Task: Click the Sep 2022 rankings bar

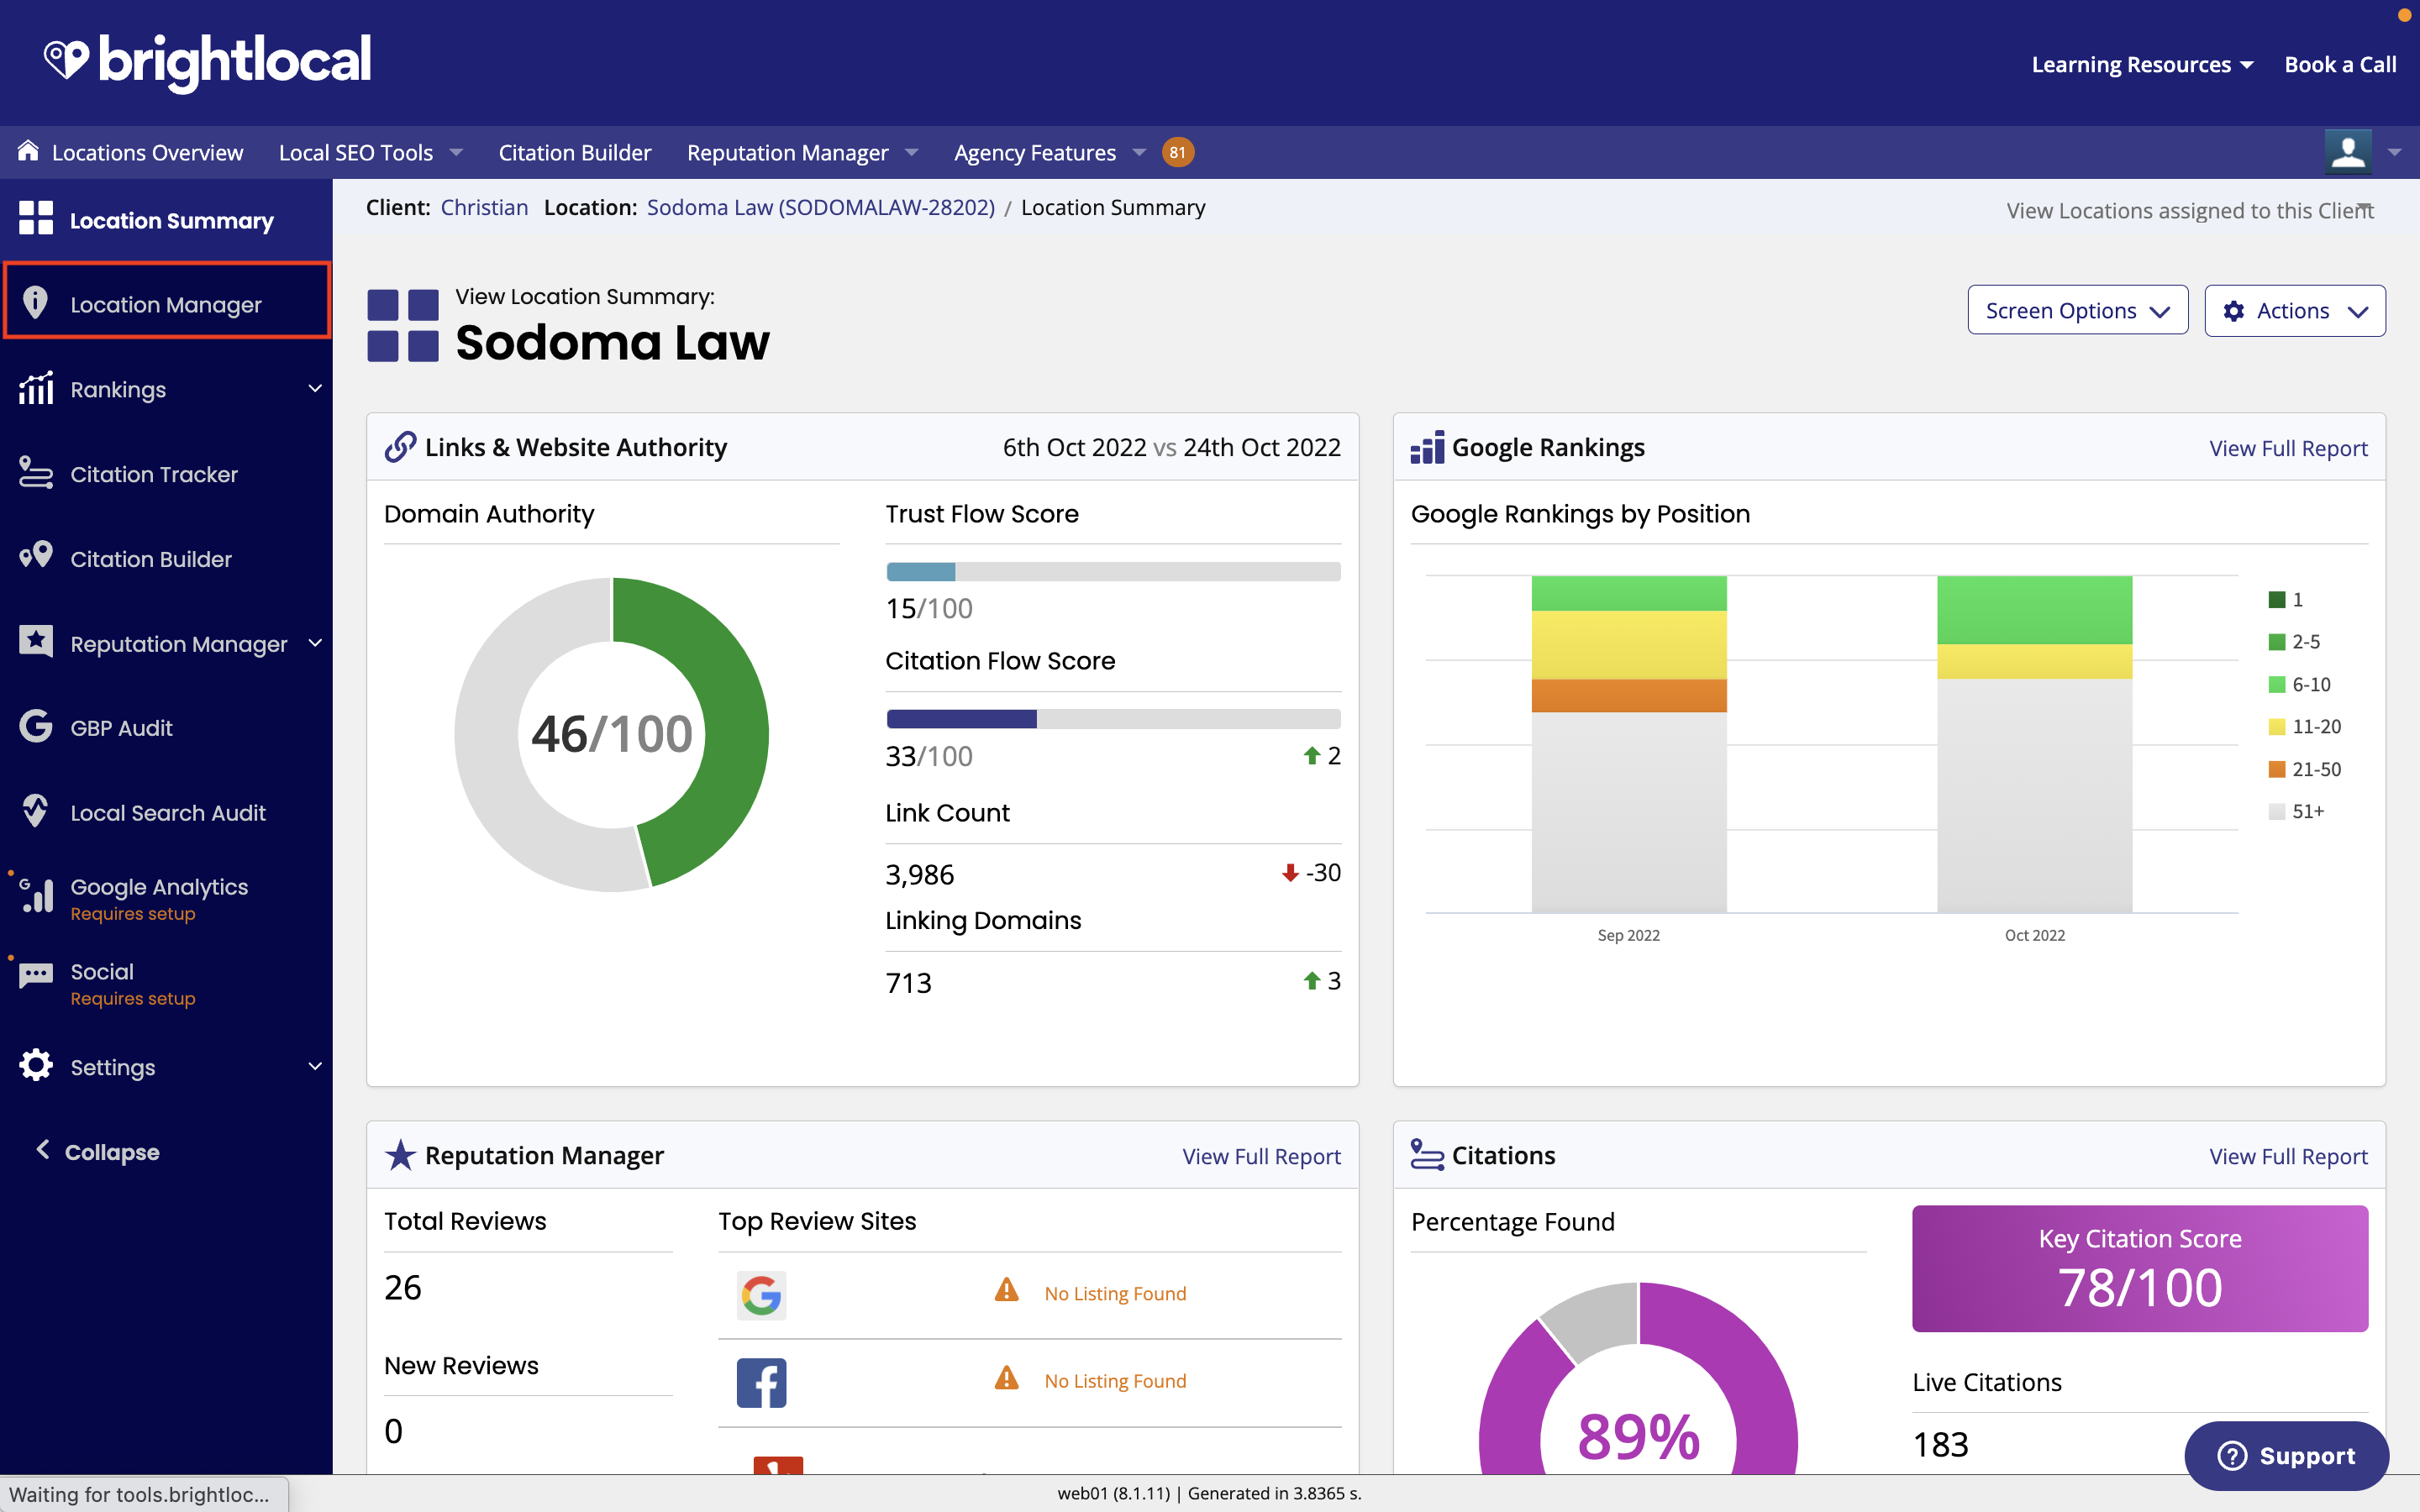Action: 1629,743
